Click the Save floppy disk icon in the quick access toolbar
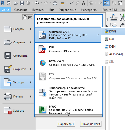 (22, 3)
